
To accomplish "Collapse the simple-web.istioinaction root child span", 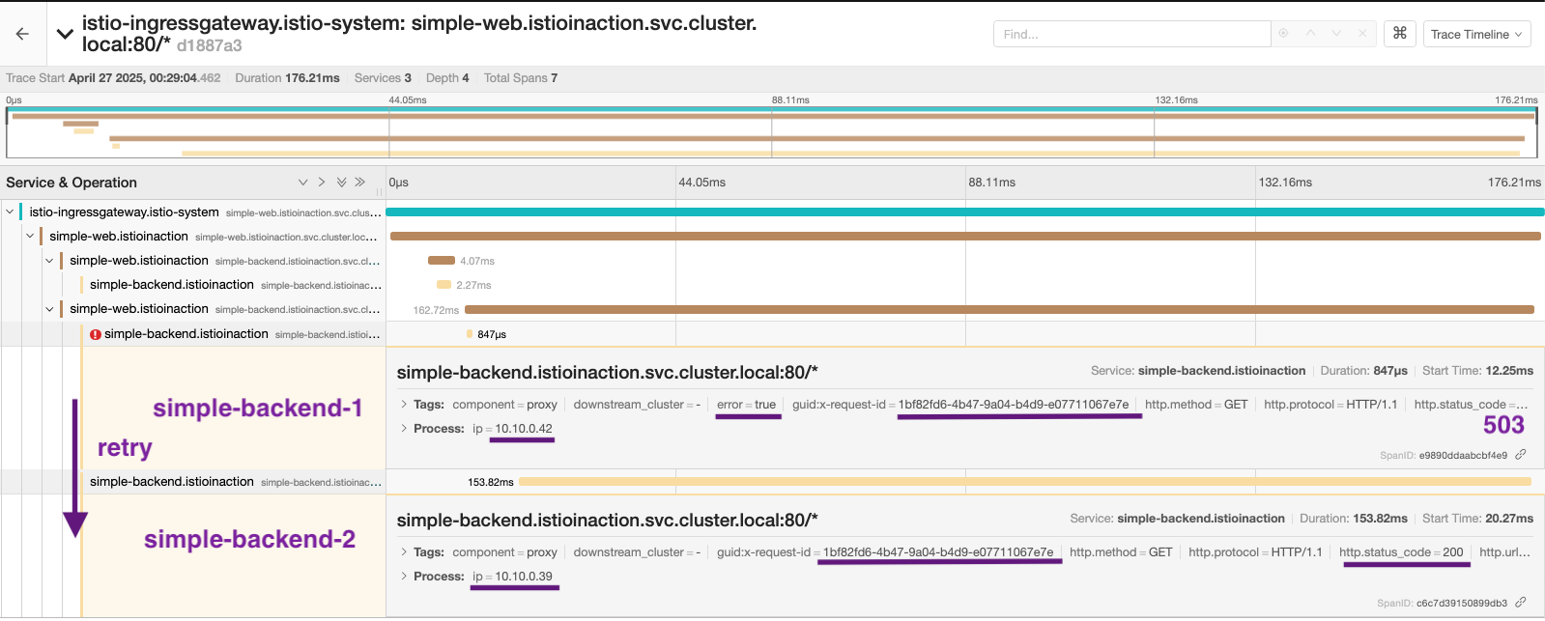I will [x=30, y=236].
